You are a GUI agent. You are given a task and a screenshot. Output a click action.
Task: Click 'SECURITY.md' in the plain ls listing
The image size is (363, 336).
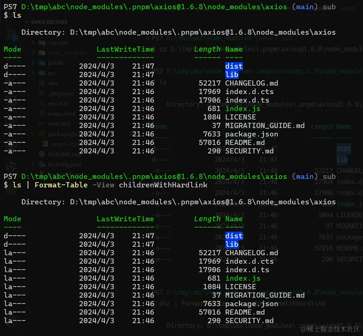[x=249, y=151]
